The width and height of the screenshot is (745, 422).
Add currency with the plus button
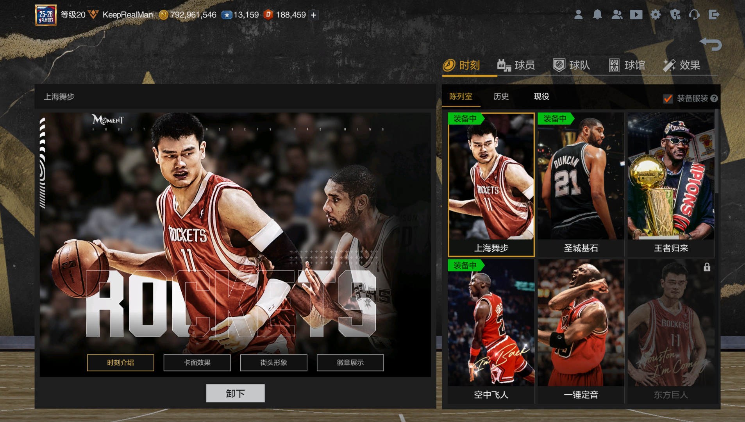313,15
